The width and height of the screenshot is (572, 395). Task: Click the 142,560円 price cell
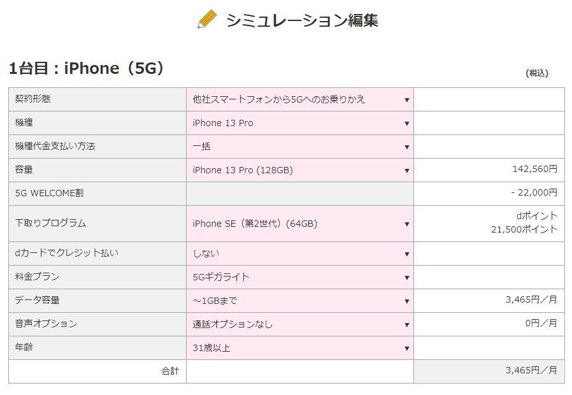[534, 169]
